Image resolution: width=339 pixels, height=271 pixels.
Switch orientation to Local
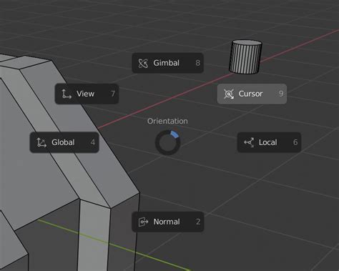269,142
